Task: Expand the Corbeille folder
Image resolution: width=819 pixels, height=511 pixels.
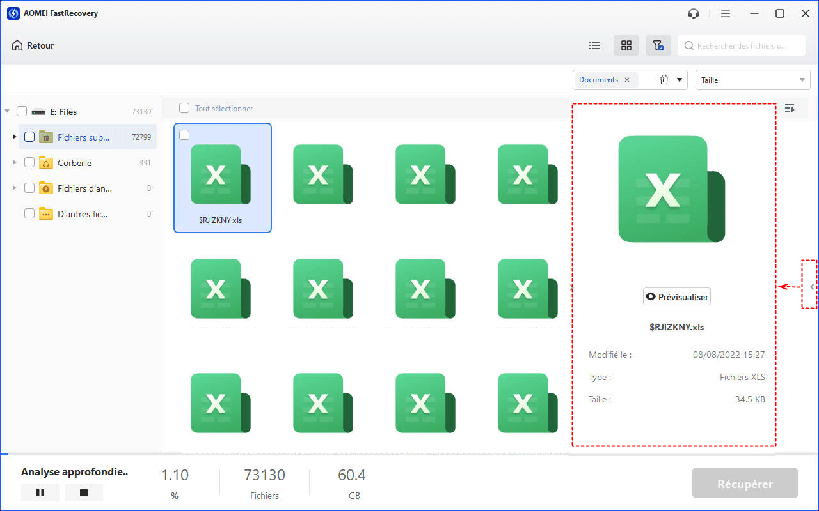Action: click(x=14, y=162)
